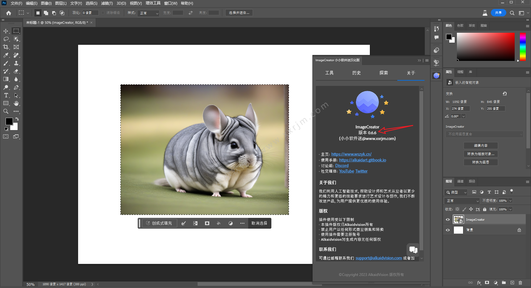This screenshot has height=288, width=531.
Task: Select add to selection mode
Action: (x=46, y=13)
